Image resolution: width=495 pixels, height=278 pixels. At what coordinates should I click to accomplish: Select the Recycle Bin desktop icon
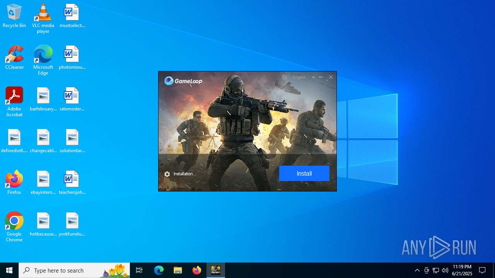(x=14, y=16)
